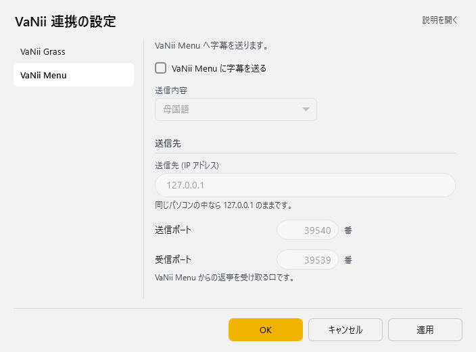Screen dimensions: 476x352
Task: Click the 送信先 section heading
Action: pyautogui.click(x=168, y=143)
